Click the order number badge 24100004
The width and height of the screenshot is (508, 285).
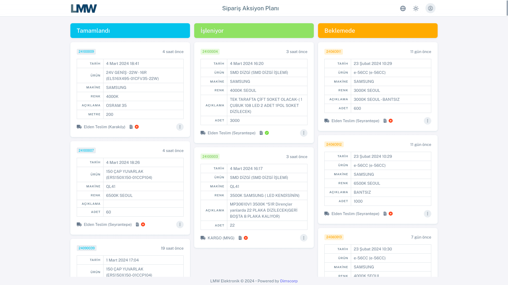click(210, 51)
